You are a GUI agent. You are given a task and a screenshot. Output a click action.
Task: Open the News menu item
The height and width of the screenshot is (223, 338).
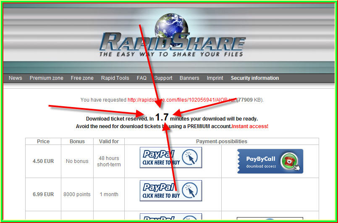pos(15,78)
